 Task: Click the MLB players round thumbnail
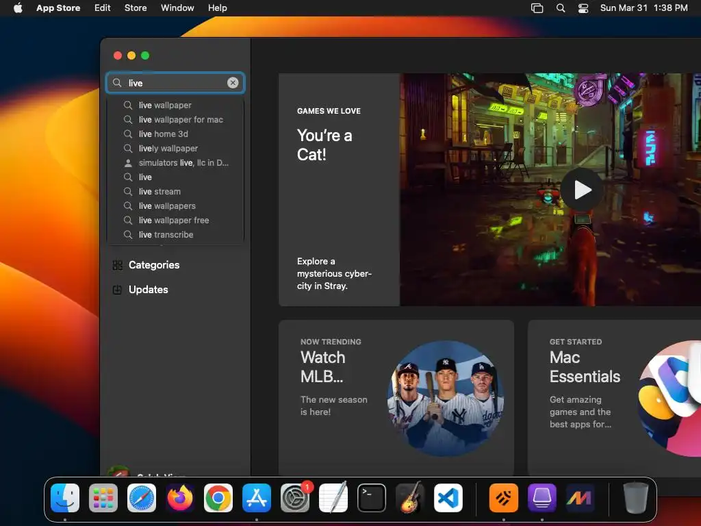[446, 399]
